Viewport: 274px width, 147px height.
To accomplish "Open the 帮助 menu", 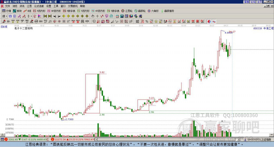I will click(82, 6).
